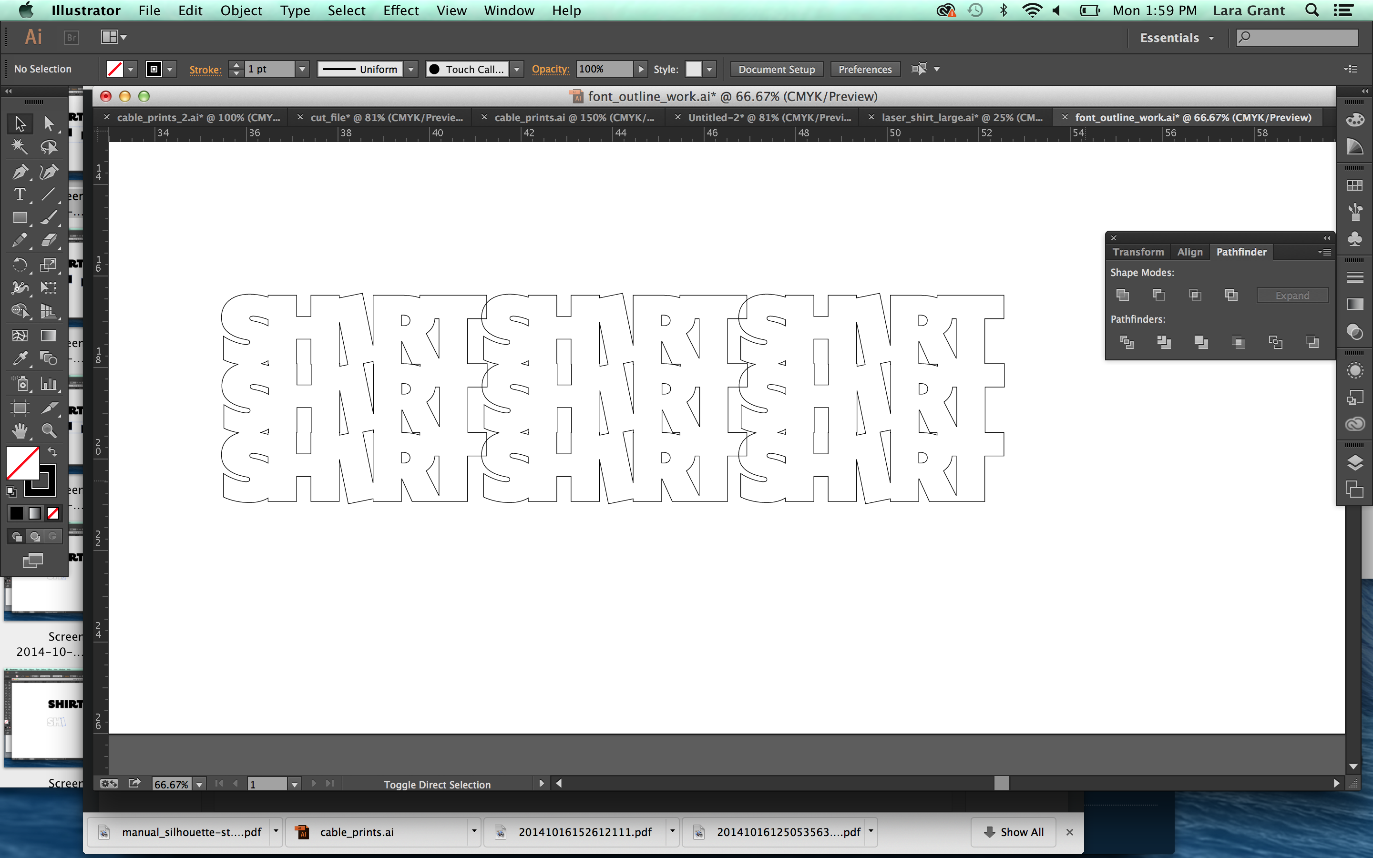The width and height of the screenshot is (1373, 858).
Task: Select the Artboard tool
Action: tap(20, 408)
